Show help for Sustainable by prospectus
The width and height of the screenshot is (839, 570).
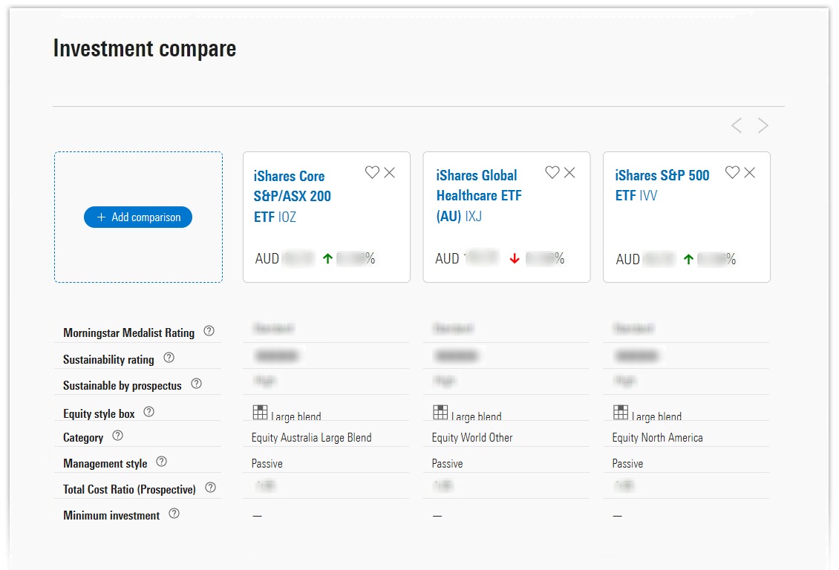pyautogui.click(x=196, y=384)
